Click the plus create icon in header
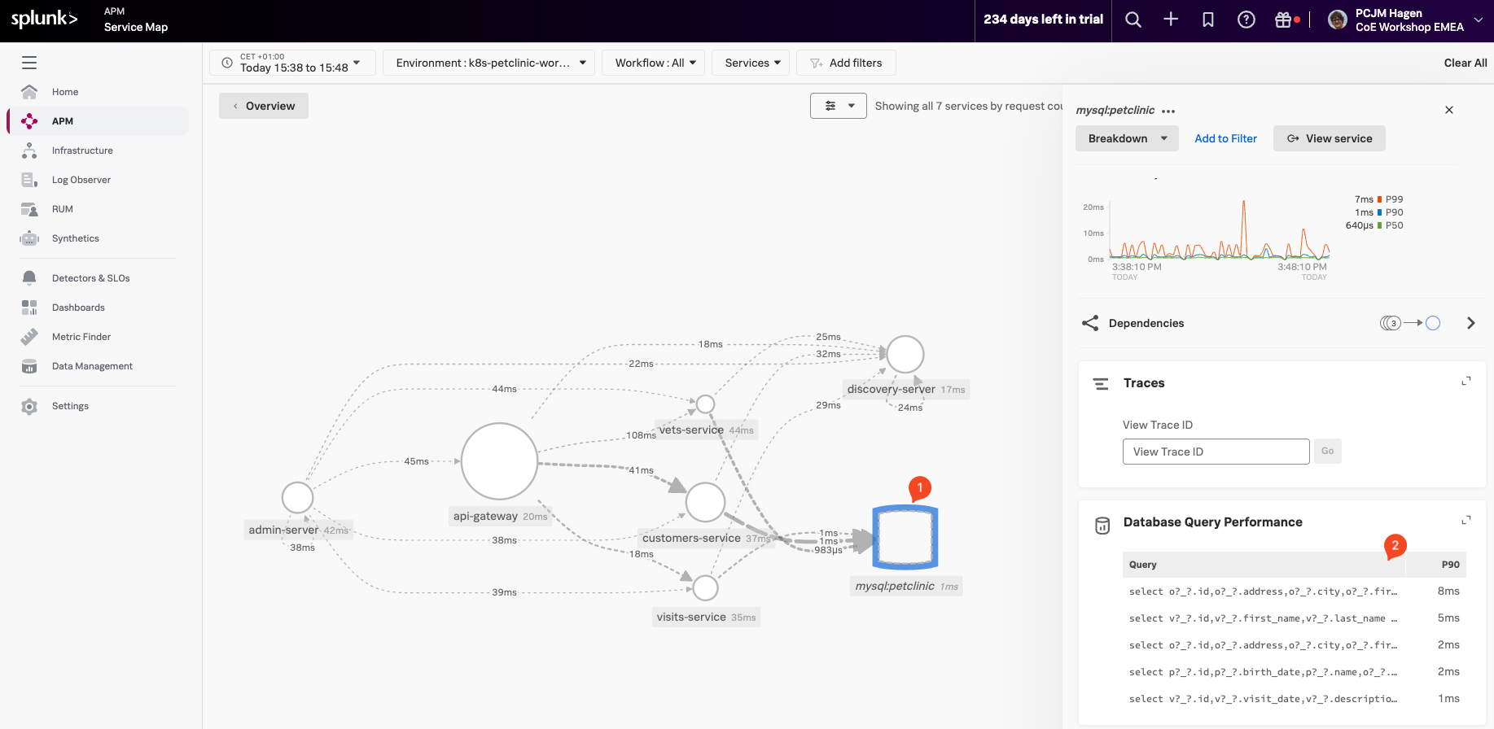The width and height of the screenshot is (1494, 729). (1171, 20)
